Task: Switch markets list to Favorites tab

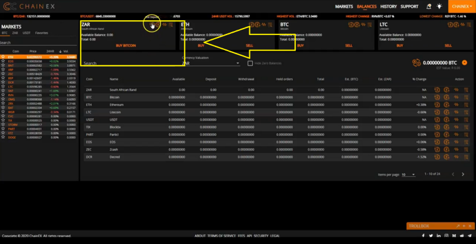Action: click(x=42, y=33)
